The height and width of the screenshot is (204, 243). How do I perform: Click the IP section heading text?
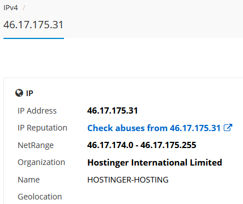pos(29,93)
